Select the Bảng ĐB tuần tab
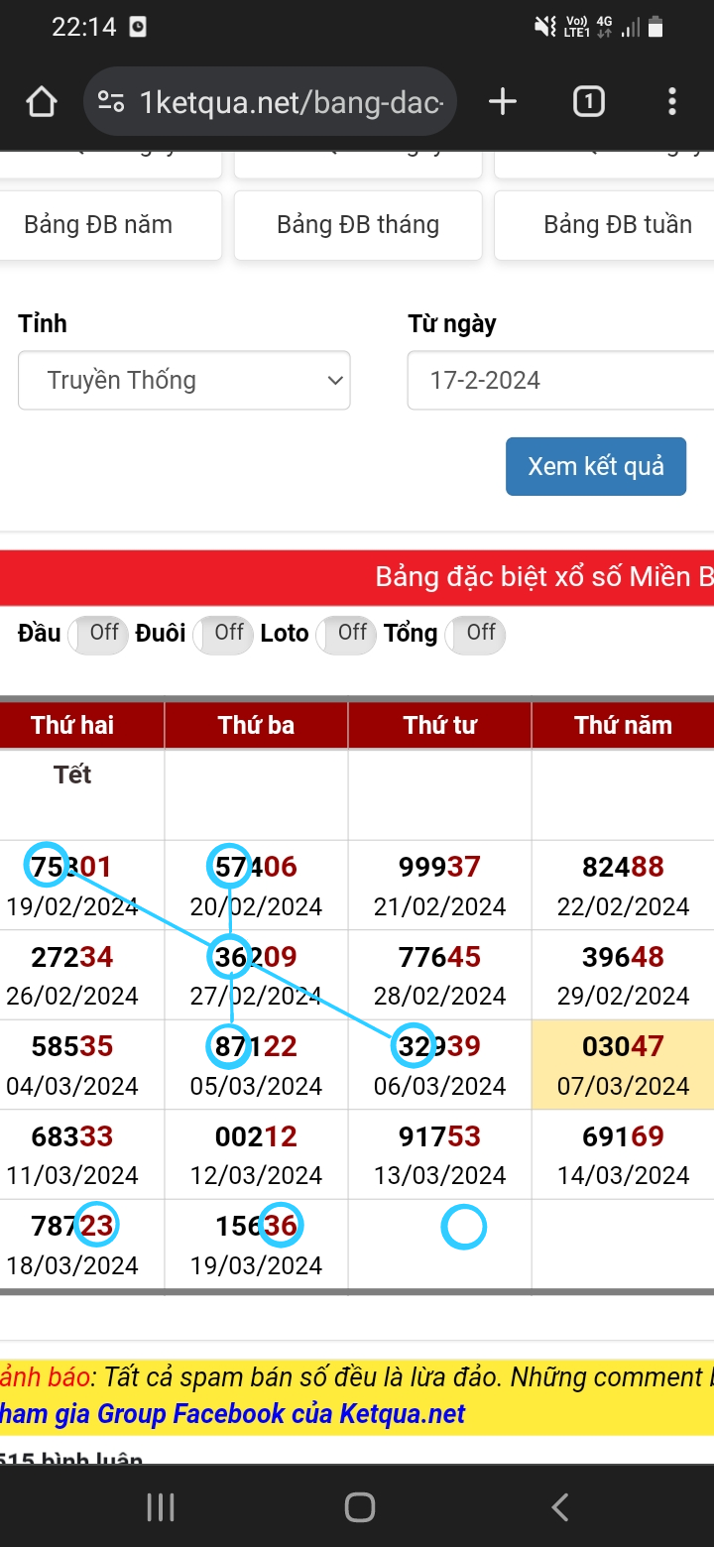Screen dimensions: 714x1547 [605, 225]
